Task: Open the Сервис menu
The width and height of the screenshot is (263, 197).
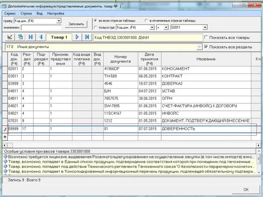Action: click(x=10, y=14)
